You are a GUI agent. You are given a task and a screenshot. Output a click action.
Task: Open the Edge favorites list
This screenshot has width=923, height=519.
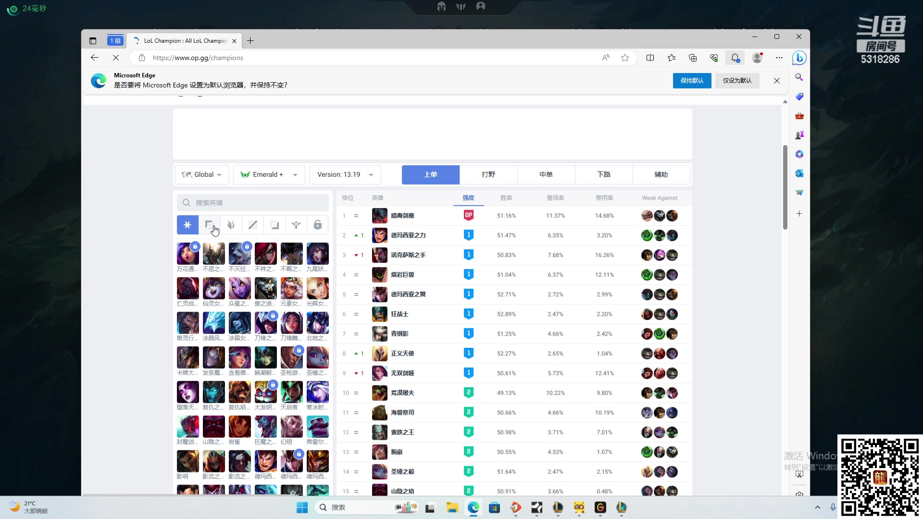point(672,58)
